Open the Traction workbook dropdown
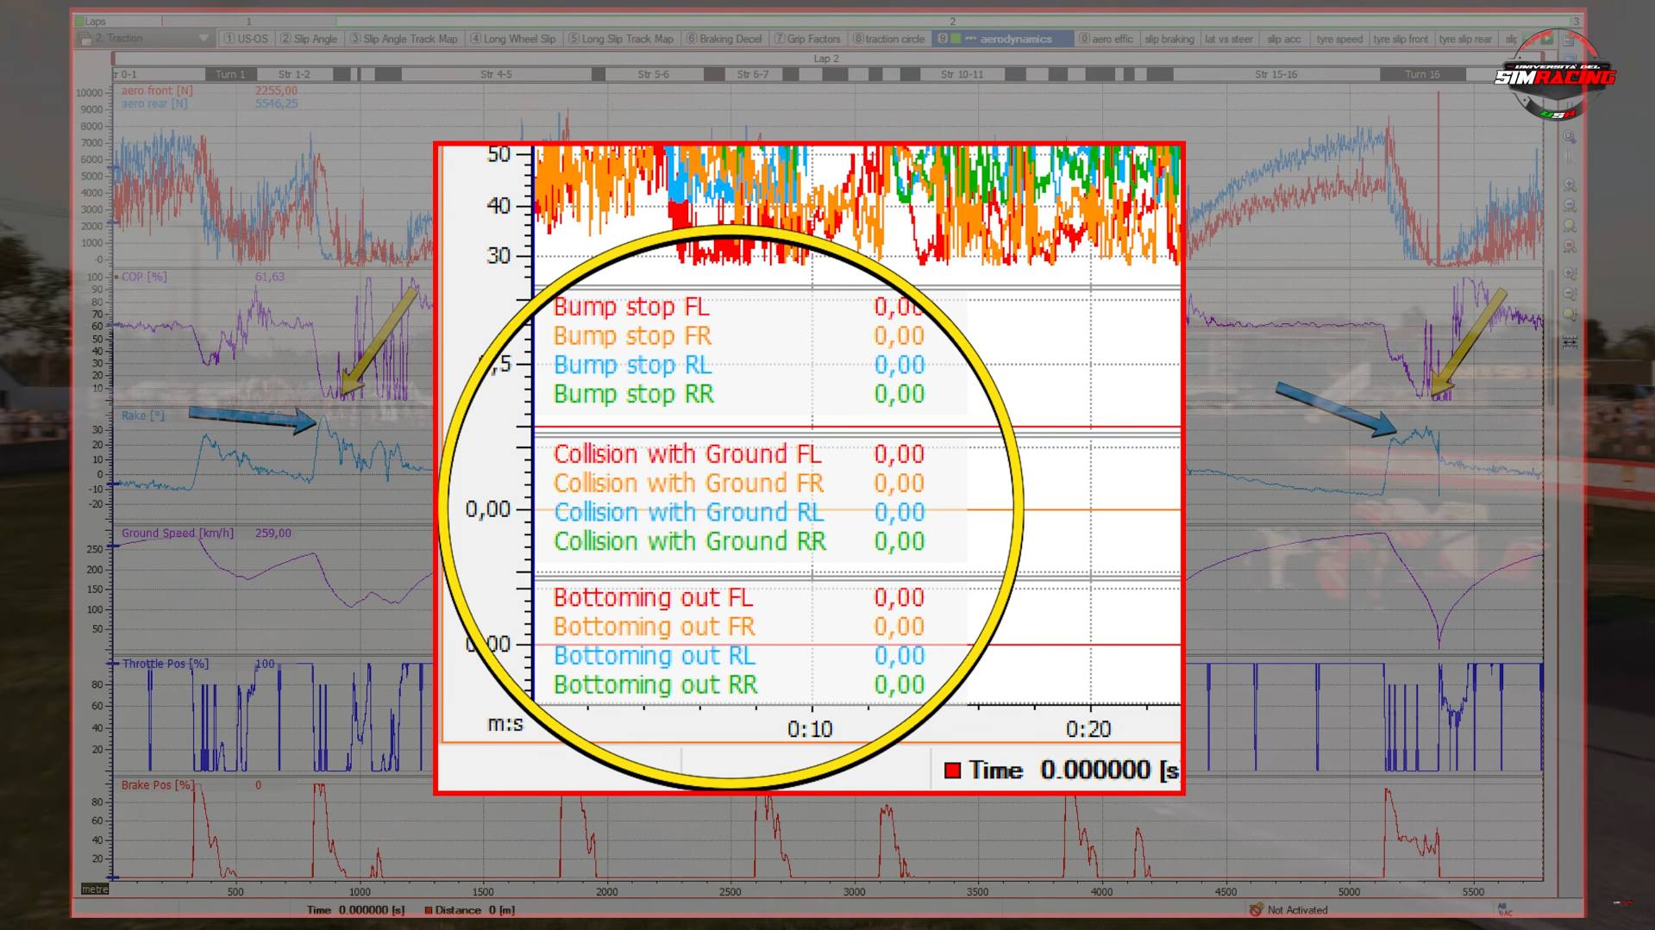 click(204, 39)
